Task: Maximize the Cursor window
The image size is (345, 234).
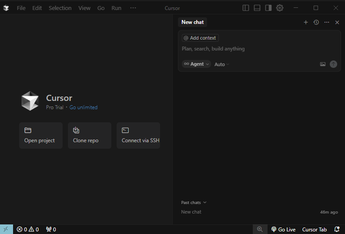Action: [x=316, y=8]
